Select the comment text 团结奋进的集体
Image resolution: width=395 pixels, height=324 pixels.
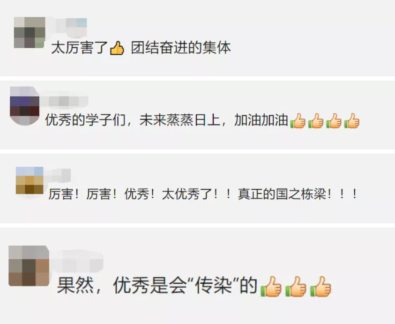(181, 48)
